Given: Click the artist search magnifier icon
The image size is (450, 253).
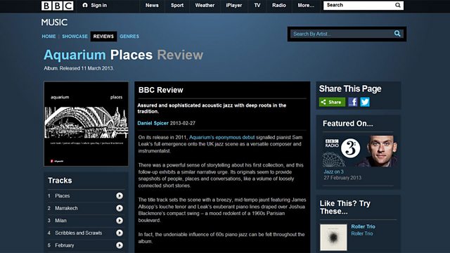Looking at the screenshot, I should pos(397,34).
